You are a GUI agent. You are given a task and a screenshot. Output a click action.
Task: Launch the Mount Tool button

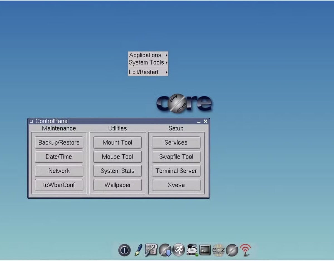tap(117, 142)
